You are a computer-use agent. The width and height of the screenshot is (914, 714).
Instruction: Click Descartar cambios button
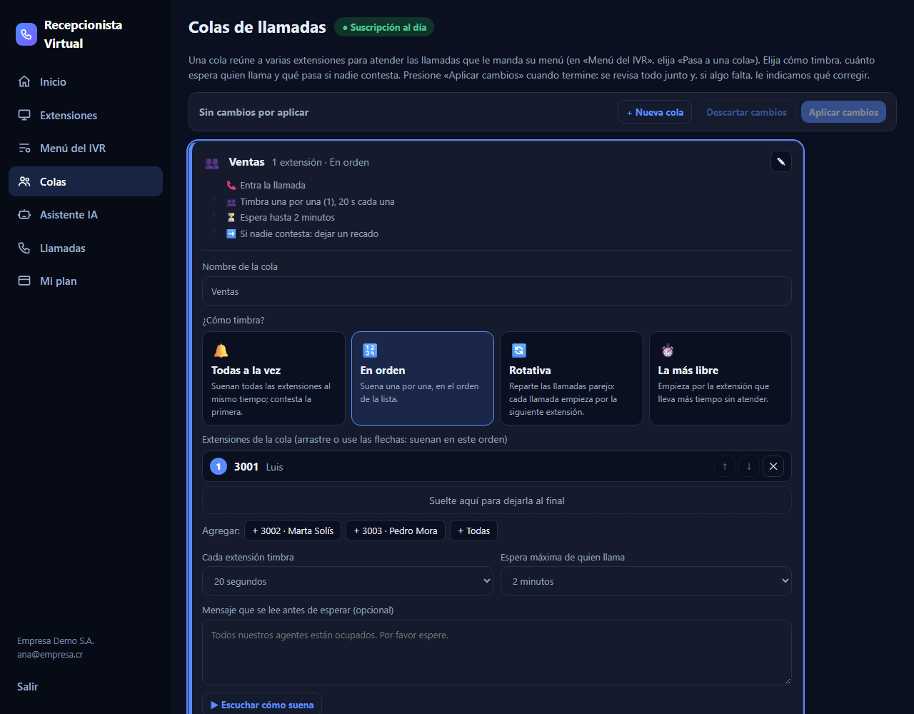coord(746,112)
